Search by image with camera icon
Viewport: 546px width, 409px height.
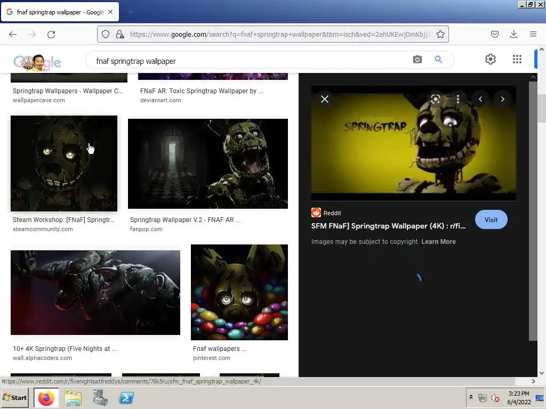pyautogui.click(x=417, y=60)
